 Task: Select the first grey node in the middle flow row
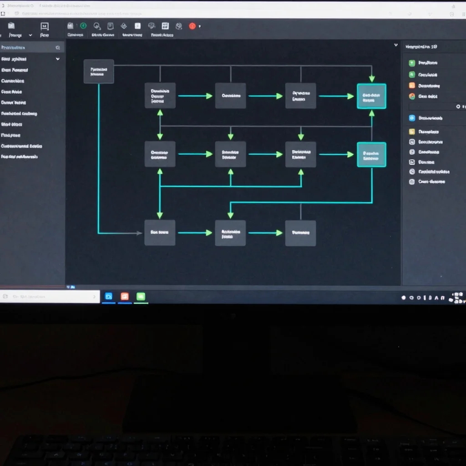160,154
